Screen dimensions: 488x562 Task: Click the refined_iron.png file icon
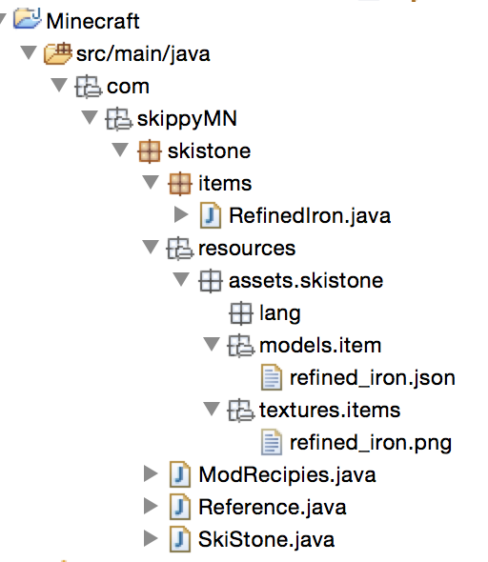click(x=272, y=442)
